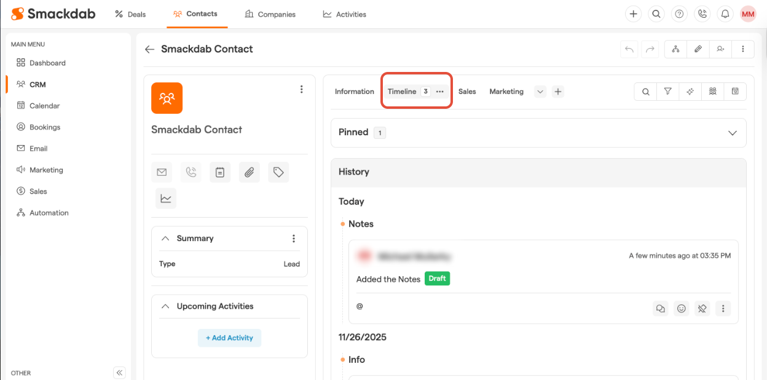The image size is (767, 380).
Task: Click the filter icon in timeline toolbar
Action: (x=667, y=92)
